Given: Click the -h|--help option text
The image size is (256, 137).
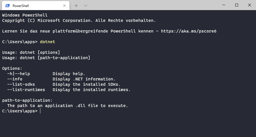Looking at the screenshot, I should [18, 74].
